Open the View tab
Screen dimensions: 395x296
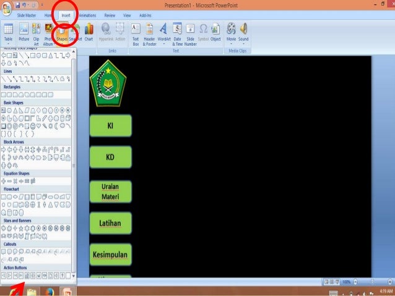127,15
